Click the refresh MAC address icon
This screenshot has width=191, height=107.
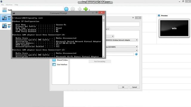(136, 54)
